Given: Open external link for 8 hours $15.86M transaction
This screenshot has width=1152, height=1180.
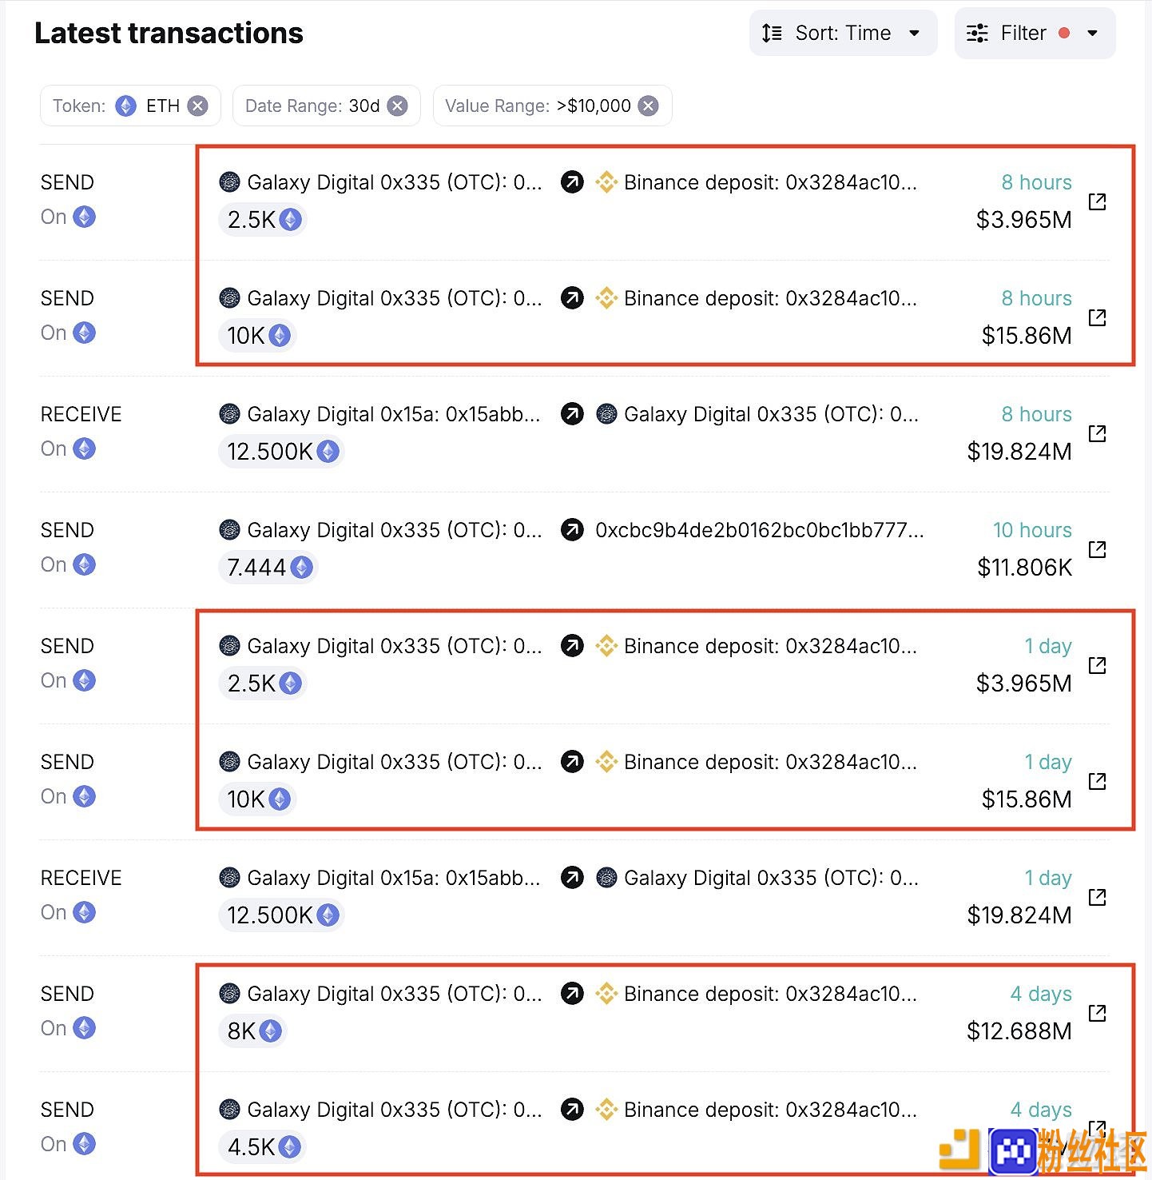Looking at the screenshot, I should click(x=1098, y=317).
